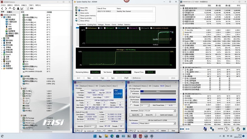This screenshot has height=139, width=247.
Task: Enable Stress local disks checkbox
Action: tap(79, 18)
